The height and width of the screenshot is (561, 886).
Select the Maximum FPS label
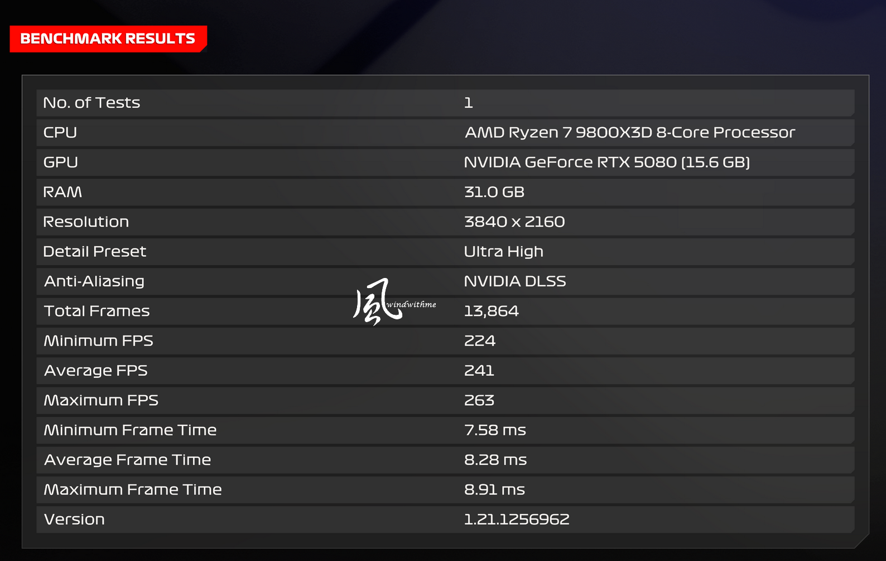click(102, 400)
